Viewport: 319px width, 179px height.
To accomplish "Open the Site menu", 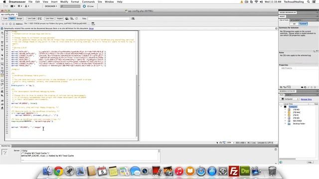I will (100, 1).
